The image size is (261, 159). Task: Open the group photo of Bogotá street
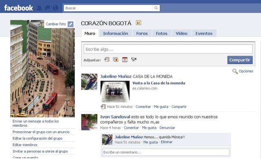point(42,69)
